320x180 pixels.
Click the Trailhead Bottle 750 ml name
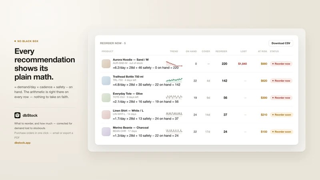click(x=128, y=76)
